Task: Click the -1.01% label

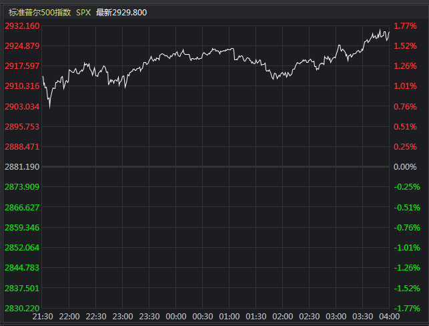Action: pos(407,247)
